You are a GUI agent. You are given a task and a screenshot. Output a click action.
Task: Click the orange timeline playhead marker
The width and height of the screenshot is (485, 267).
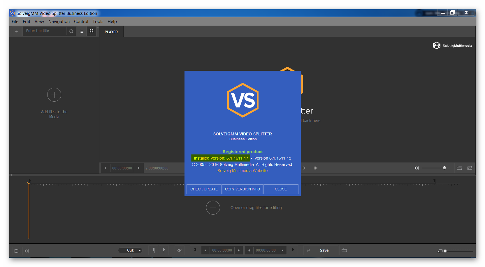(29, 183)
